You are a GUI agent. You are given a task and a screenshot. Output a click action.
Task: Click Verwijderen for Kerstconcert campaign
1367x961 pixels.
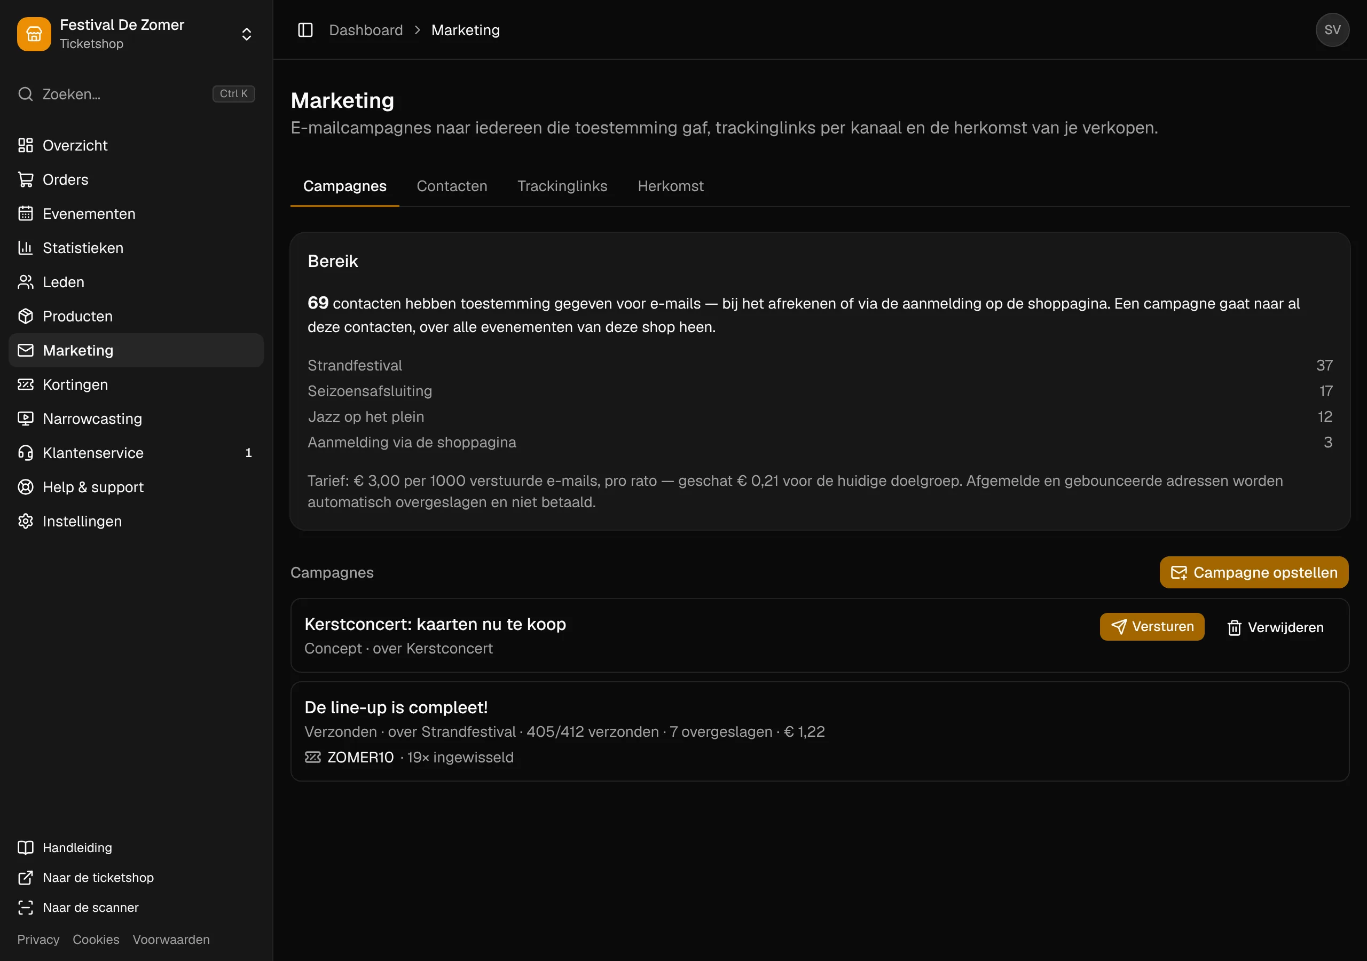tap(1275, 627)
